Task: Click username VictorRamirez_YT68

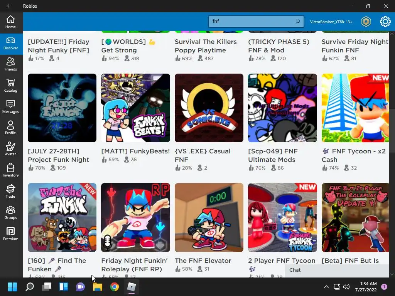Action: 331,22
